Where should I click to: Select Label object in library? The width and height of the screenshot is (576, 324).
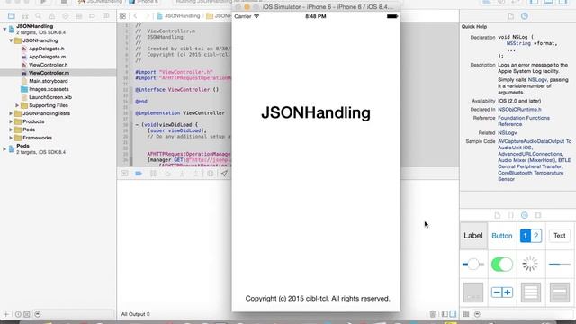473,236
